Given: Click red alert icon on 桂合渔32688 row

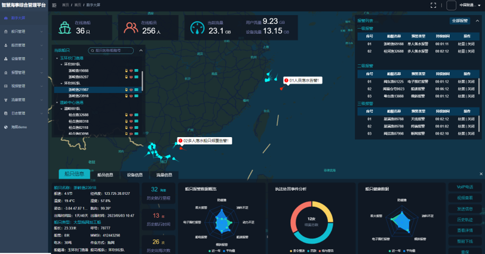Looking at the screenshot, I should (x=131, y=115).
